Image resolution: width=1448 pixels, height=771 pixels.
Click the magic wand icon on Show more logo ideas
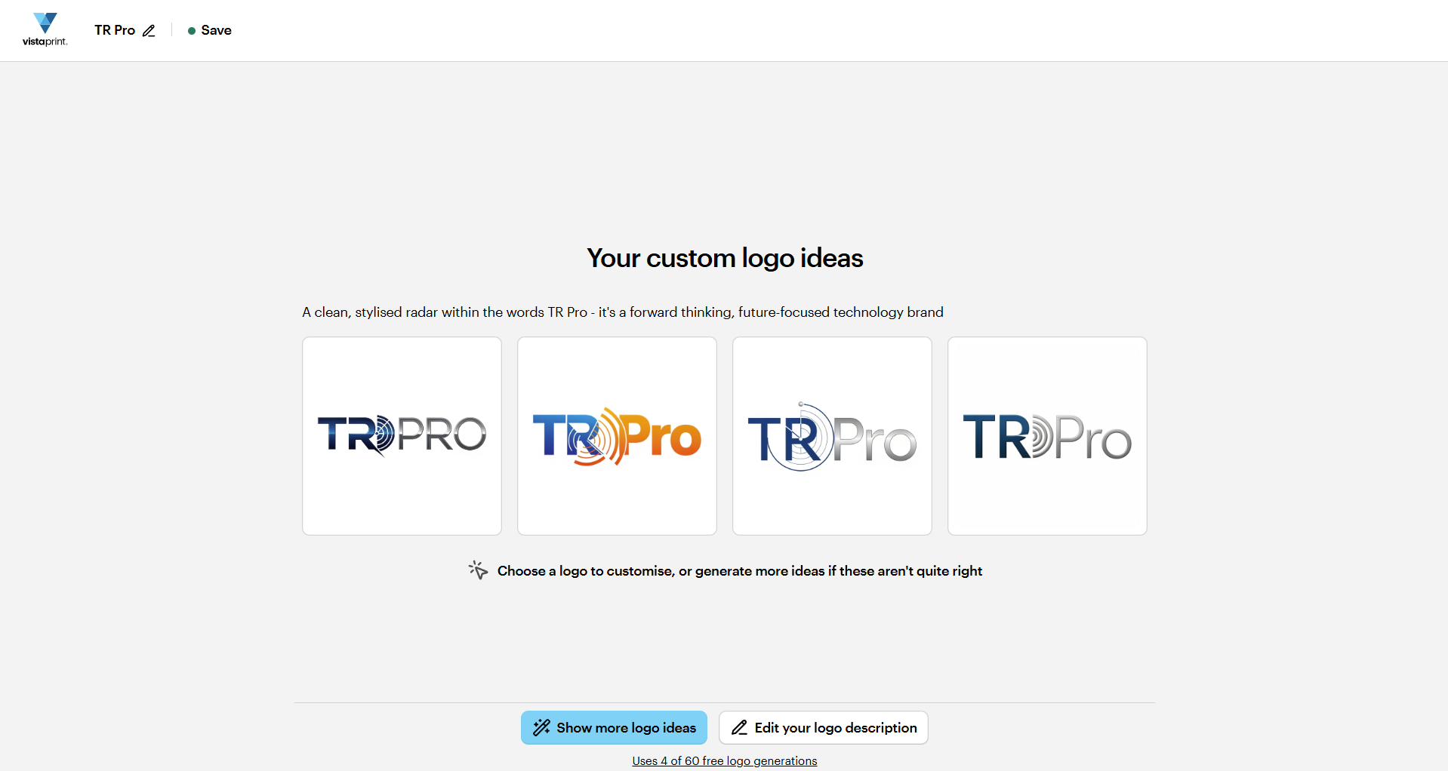541,728
